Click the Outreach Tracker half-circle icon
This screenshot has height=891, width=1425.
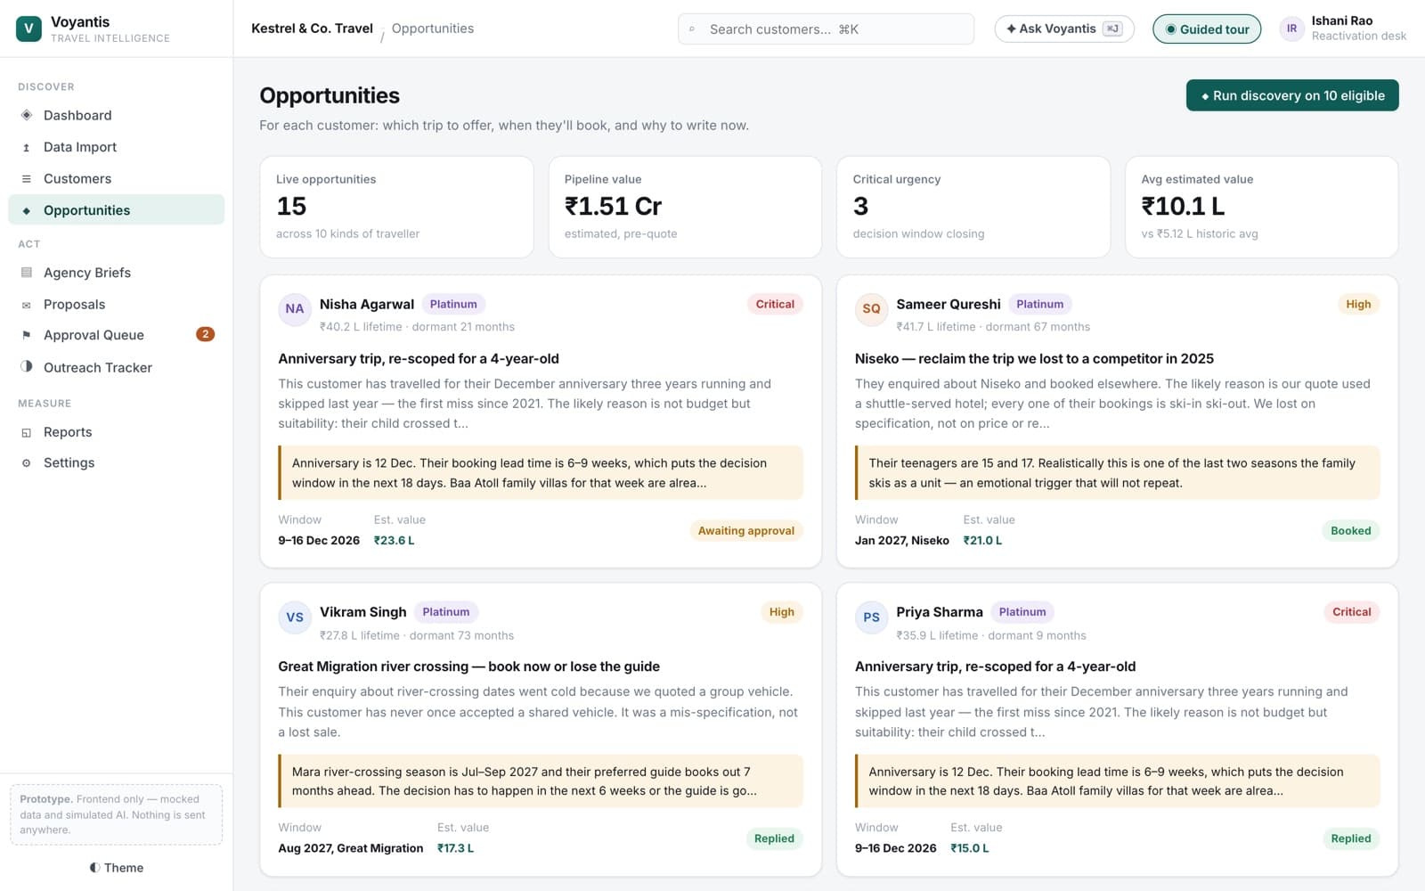pos(27,367)
